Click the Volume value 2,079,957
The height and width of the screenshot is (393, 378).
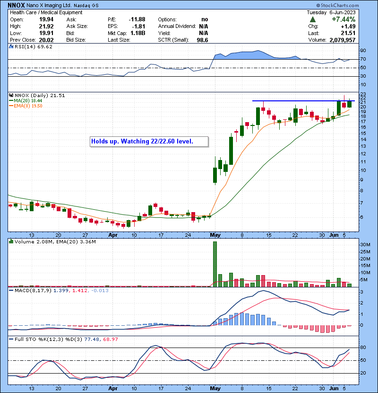pos(343,40)
